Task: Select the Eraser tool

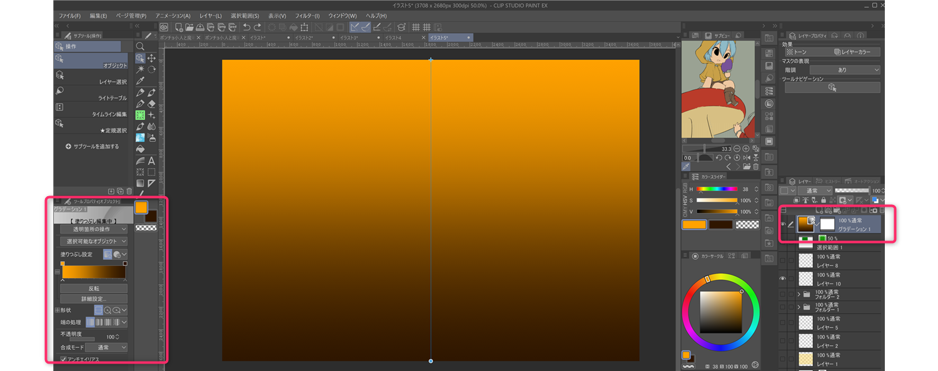Action: pyautogui.click(x=151, y=104)
